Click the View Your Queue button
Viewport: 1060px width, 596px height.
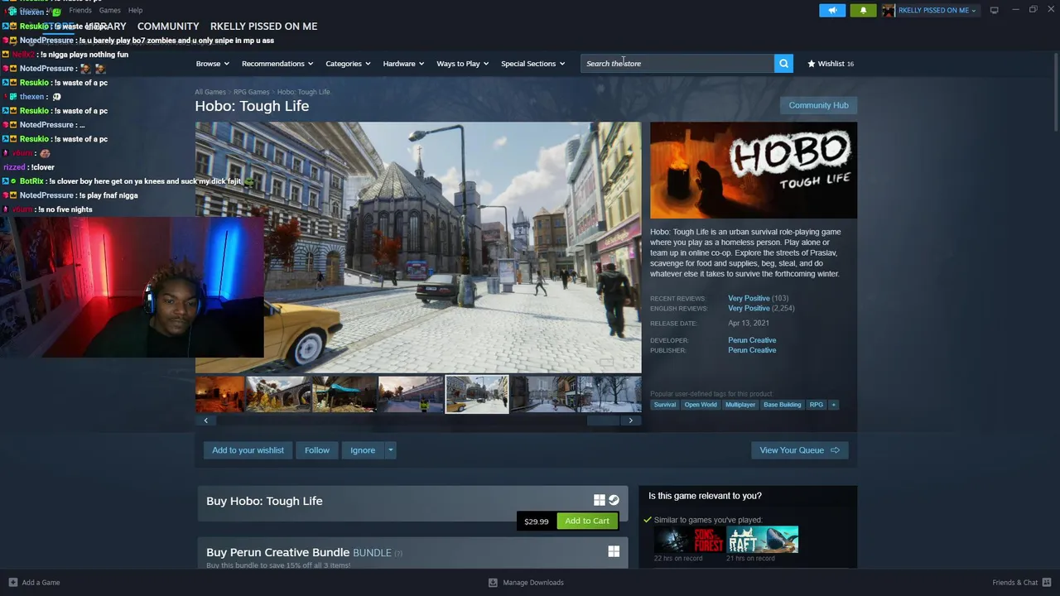coord(799,450)
